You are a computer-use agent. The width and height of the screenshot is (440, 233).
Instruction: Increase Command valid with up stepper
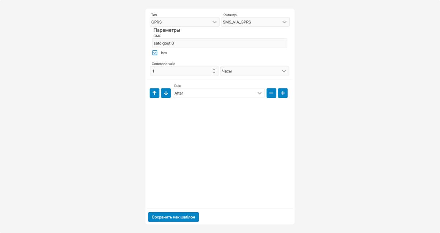click(214, 69)
